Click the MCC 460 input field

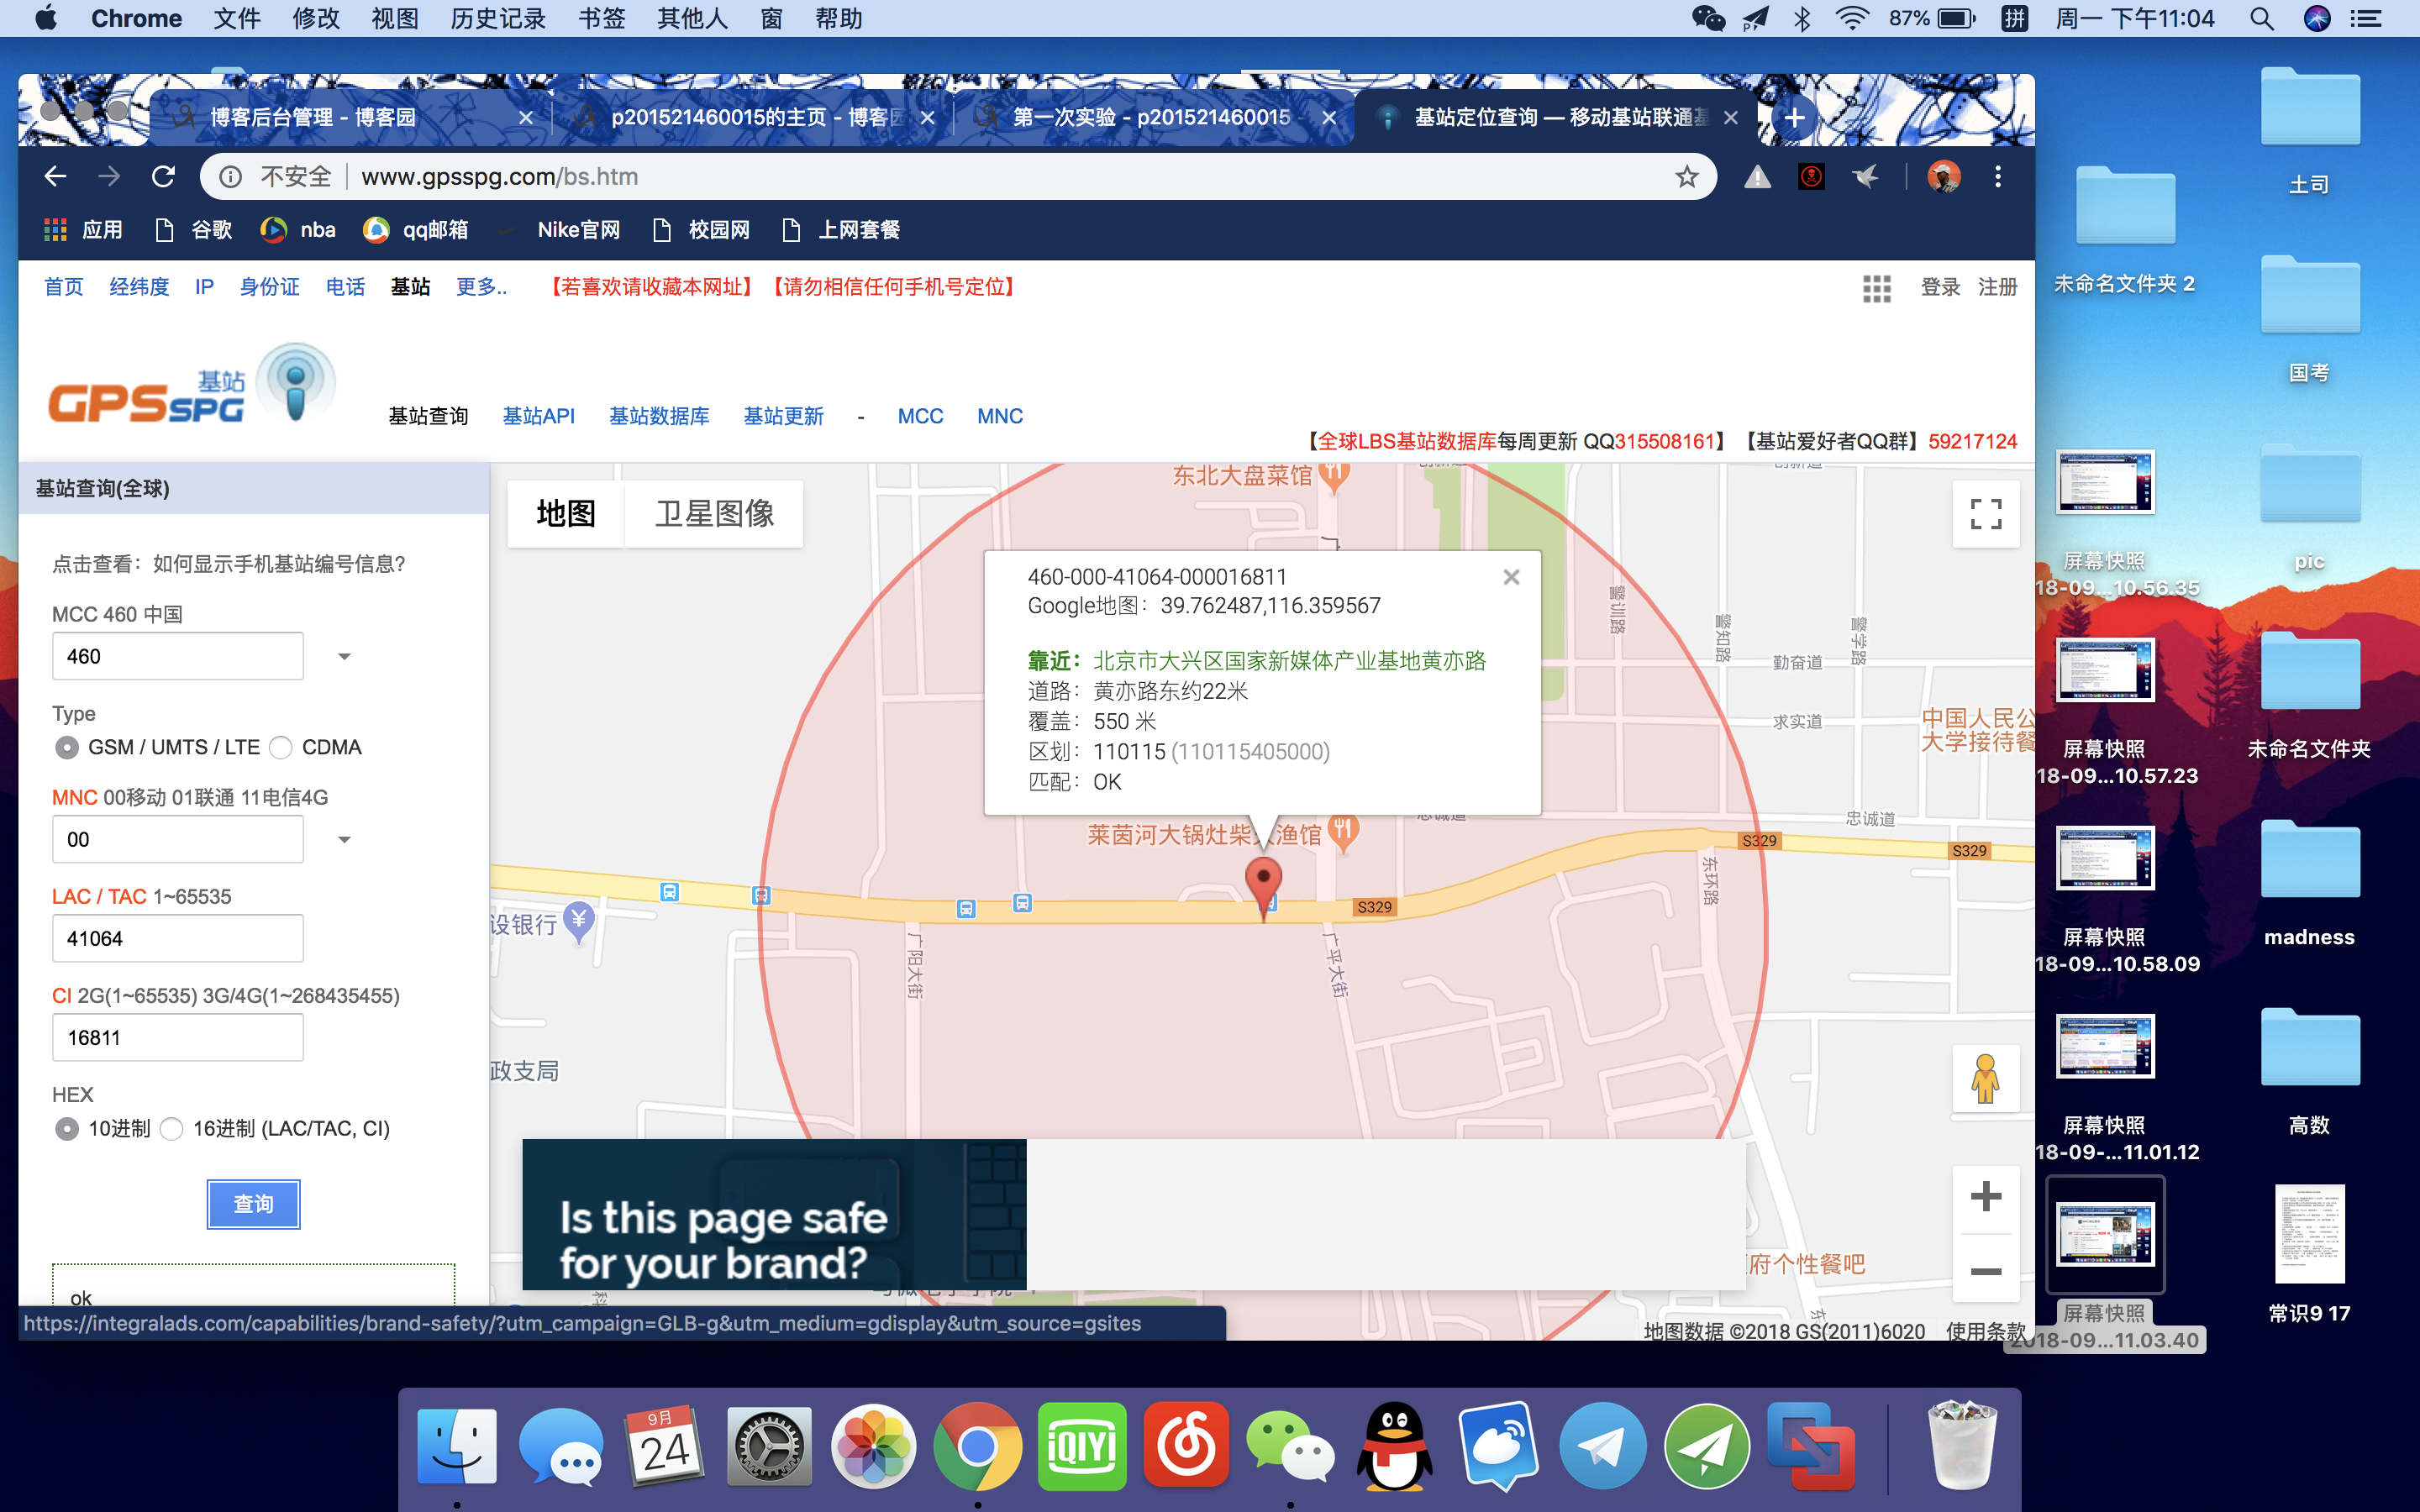pyautogui.click(x=178, y=657)
